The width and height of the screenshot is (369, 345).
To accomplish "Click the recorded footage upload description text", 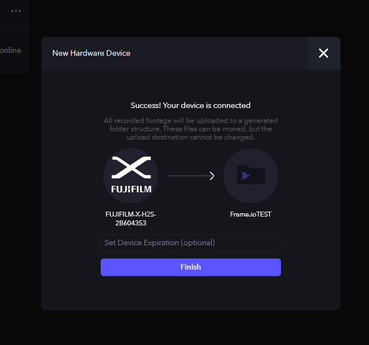I will (x=191, y=129).
